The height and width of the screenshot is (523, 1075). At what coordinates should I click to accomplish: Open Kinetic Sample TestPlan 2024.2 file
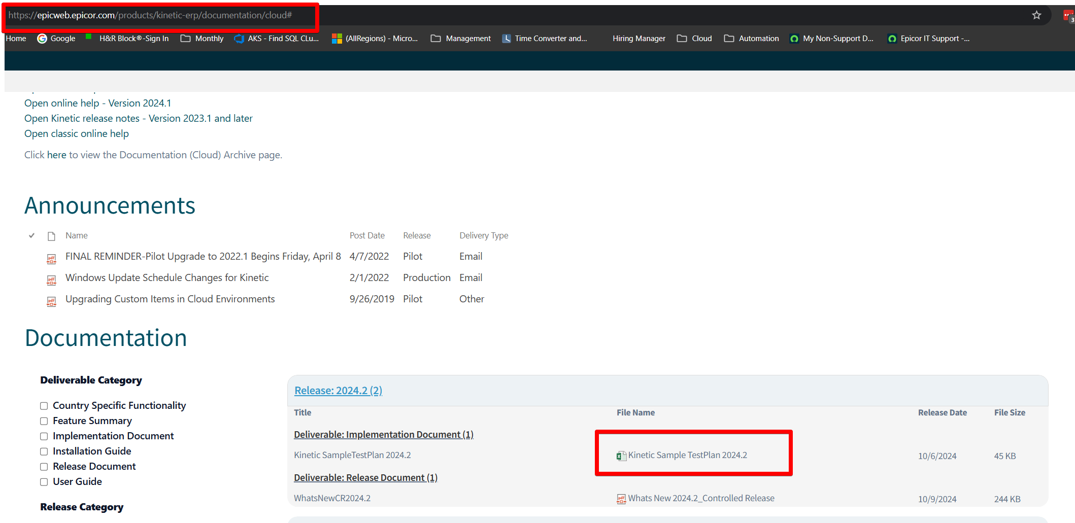point(687,455)
